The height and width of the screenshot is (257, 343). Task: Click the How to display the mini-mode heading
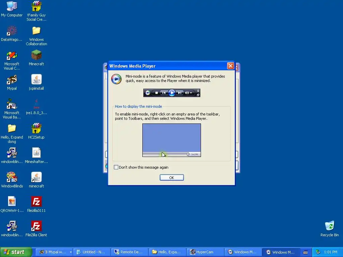pos(138,106)
